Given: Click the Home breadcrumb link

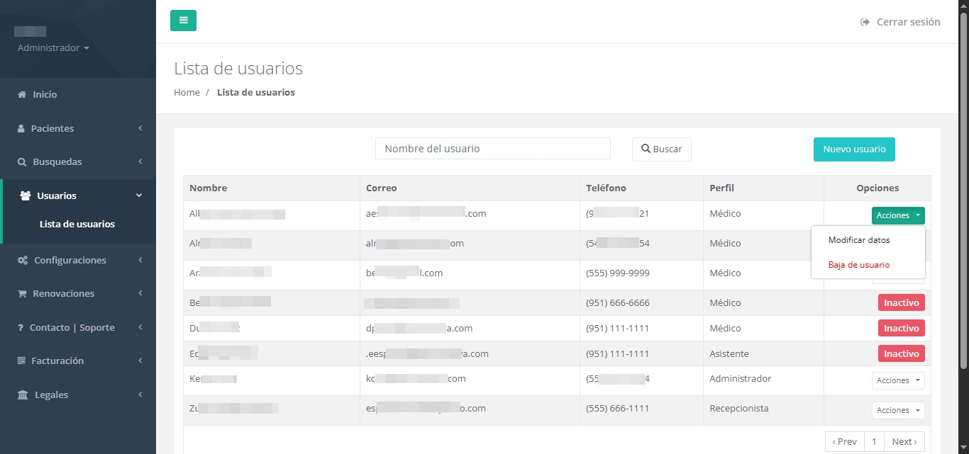Looking at the screenshot, I should (187, 93).
